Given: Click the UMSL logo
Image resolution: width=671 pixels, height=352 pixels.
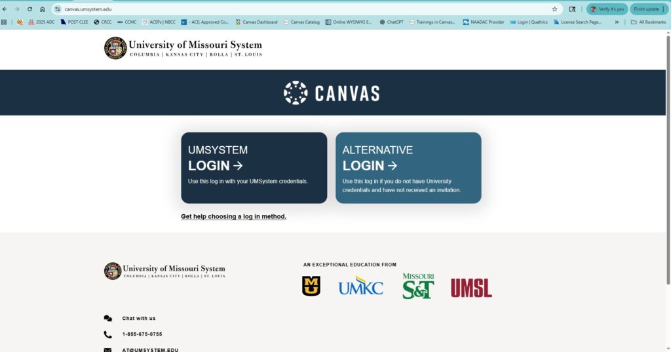Looking at the screenshot, I should (x=470, y=288).
